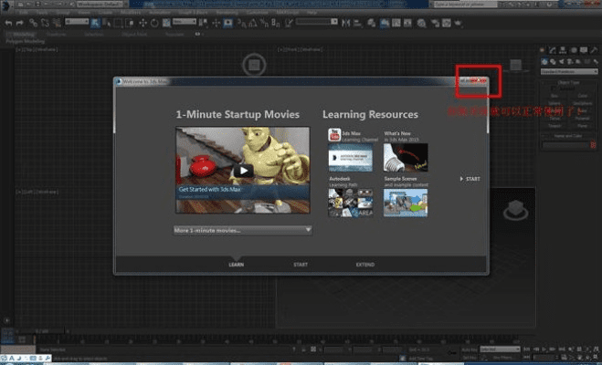
Task: Open the Sample Scenes thumbnail
Action: [x=406, y=200]
